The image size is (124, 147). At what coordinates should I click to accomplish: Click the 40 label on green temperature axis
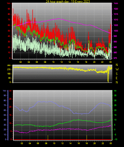click(115, 91)
